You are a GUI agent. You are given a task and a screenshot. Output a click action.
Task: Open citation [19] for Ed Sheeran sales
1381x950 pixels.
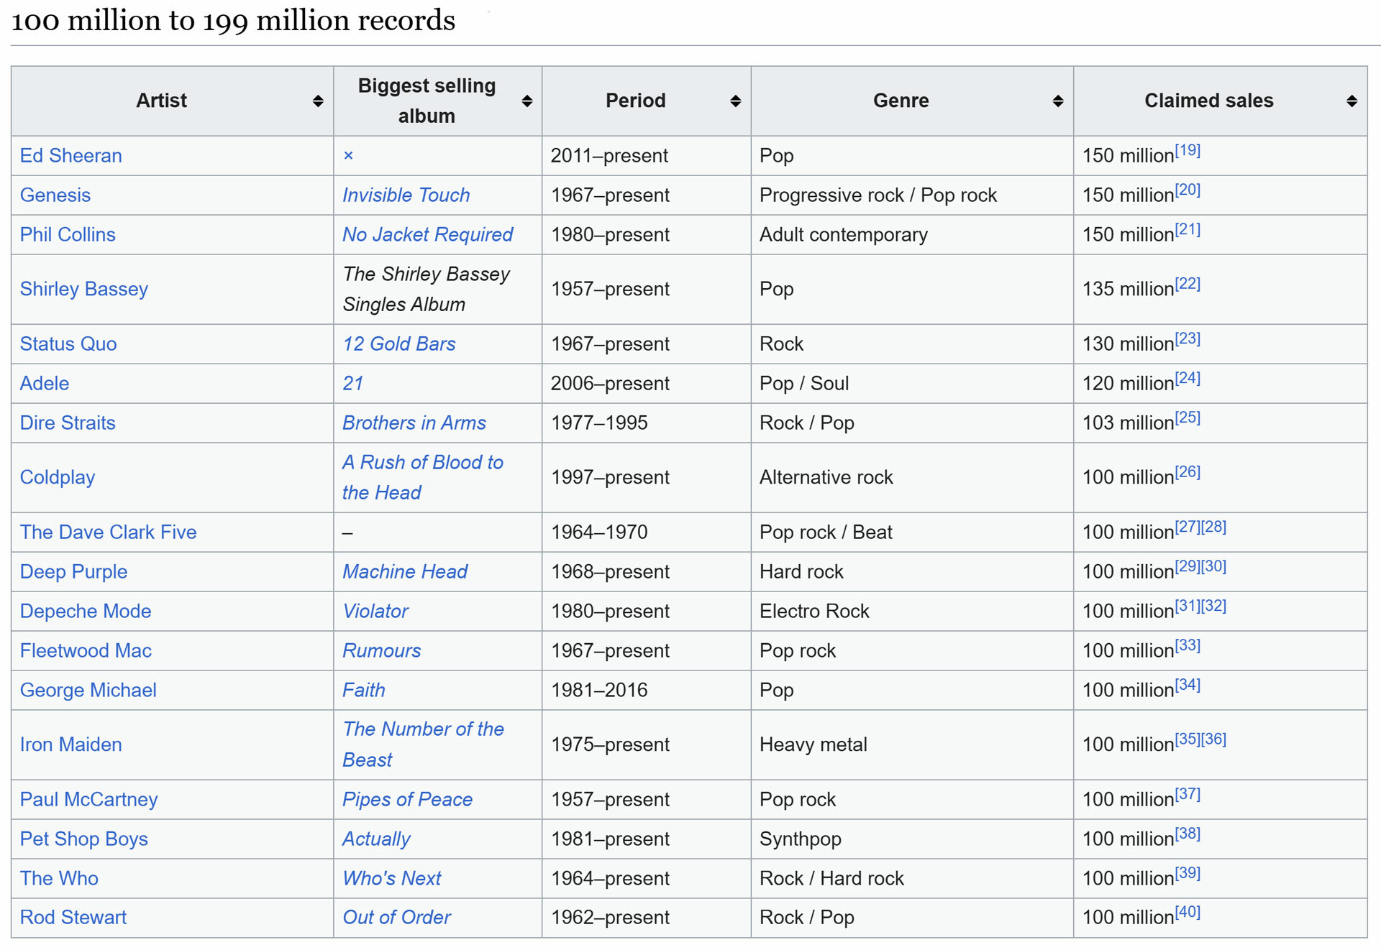coord(1188,151)
